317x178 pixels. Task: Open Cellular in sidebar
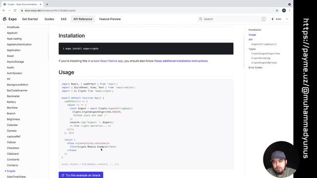(11, 142)
